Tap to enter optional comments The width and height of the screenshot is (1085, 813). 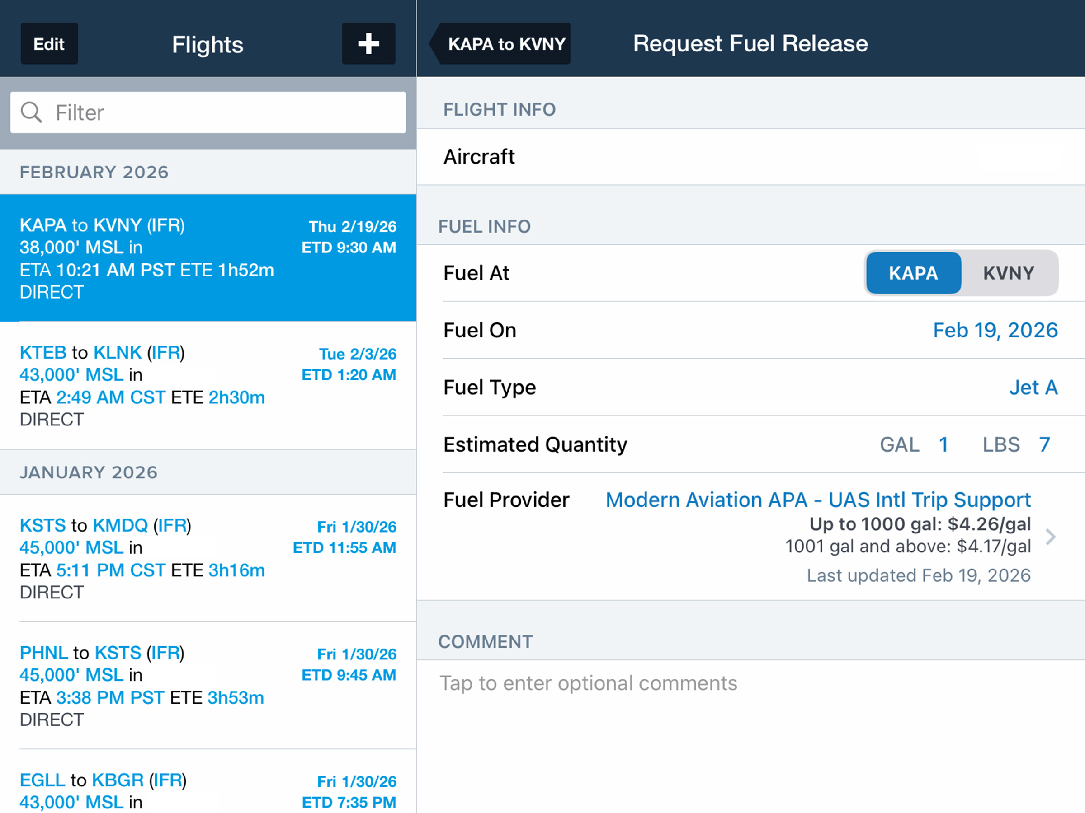click(589, 683)
